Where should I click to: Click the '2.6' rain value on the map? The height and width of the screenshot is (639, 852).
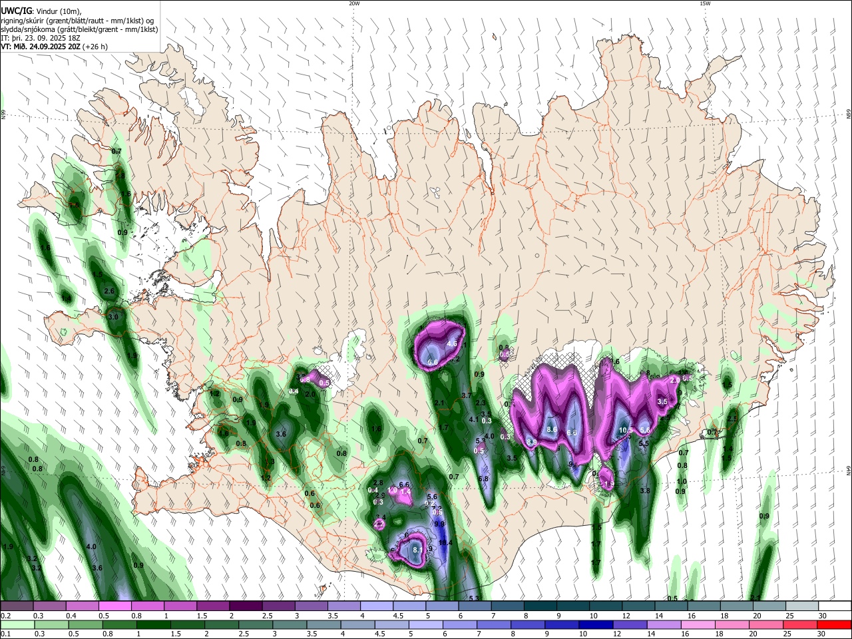pyautogui.click(x=110, y=292)
